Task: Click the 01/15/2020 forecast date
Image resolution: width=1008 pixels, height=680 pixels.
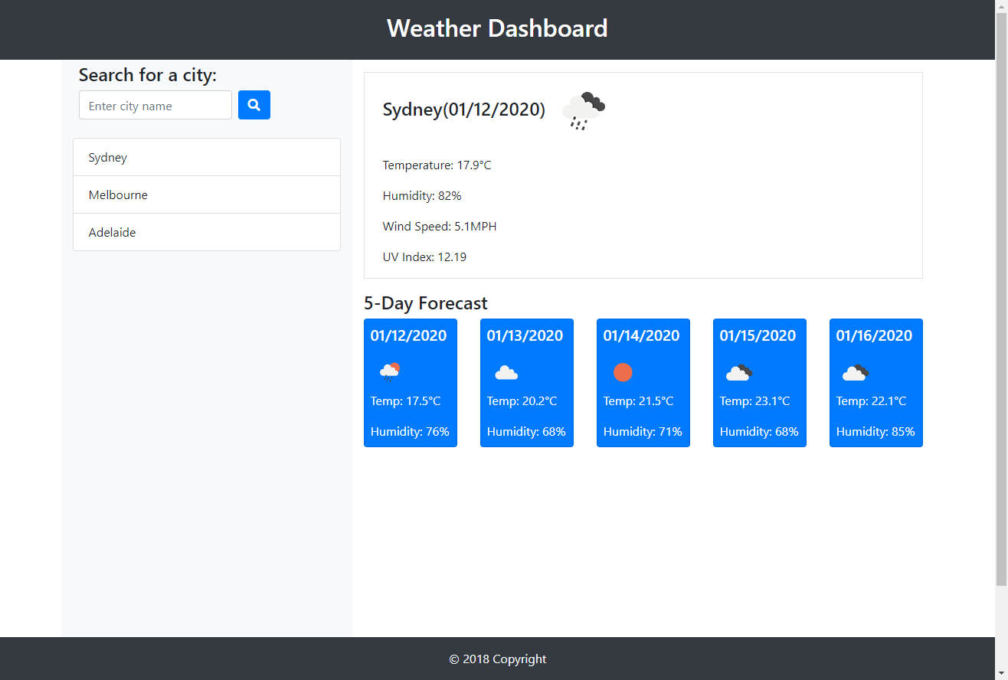Action: click(x=758, y=335)
